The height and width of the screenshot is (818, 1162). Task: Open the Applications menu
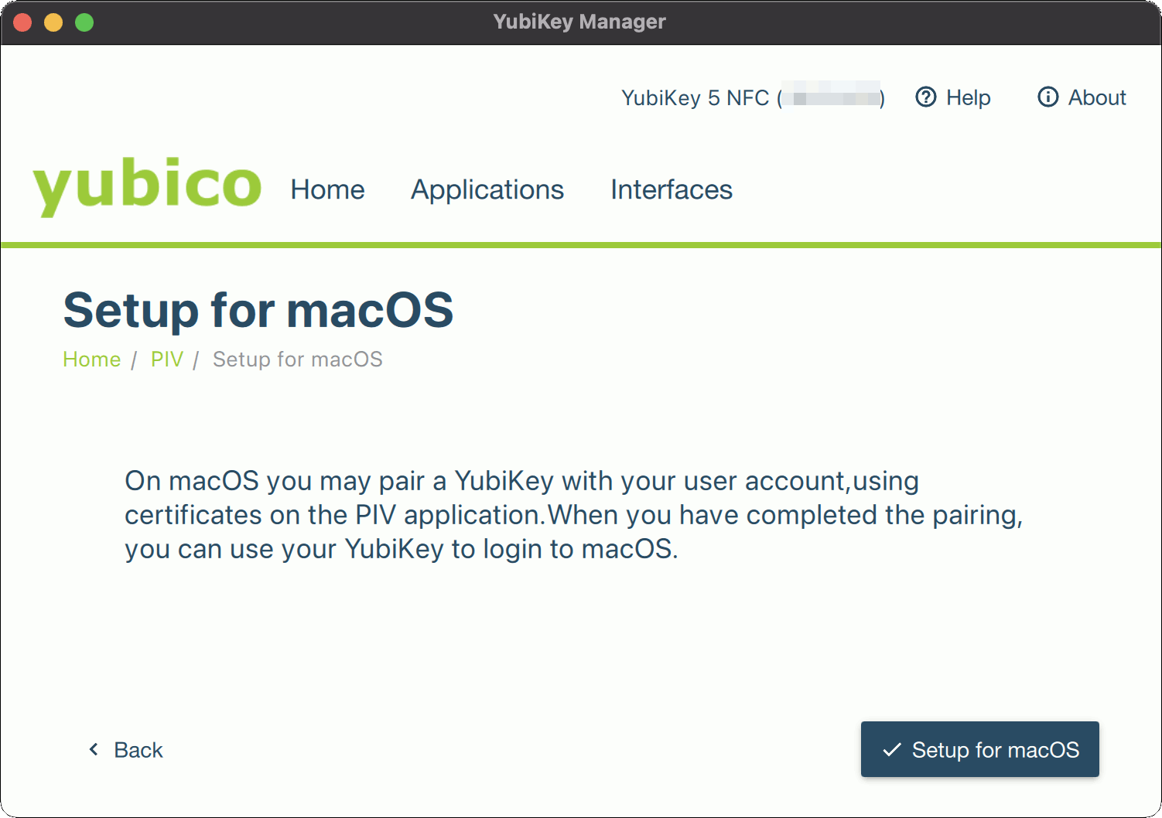(x=487, y=189)
